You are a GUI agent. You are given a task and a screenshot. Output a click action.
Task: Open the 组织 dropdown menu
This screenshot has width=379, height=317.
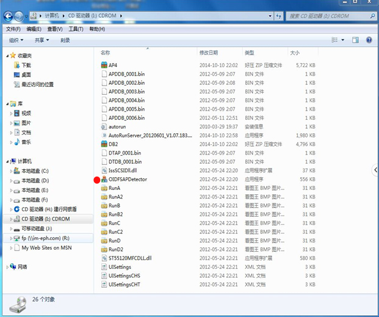(16, 40)
